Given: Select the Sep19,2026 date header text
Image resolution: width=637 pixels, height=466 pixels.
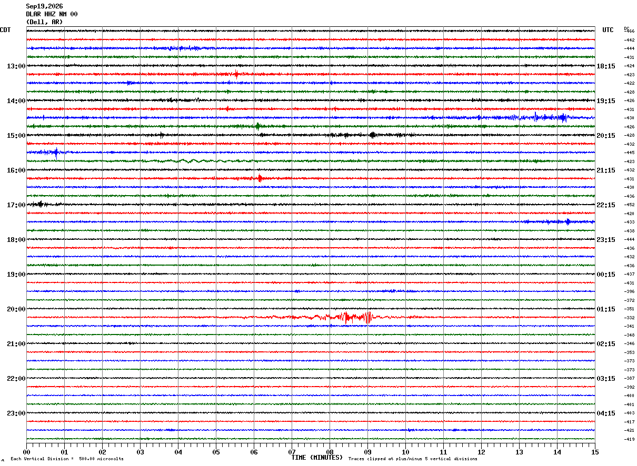Looking at the screenshot, I should point(44,6).
